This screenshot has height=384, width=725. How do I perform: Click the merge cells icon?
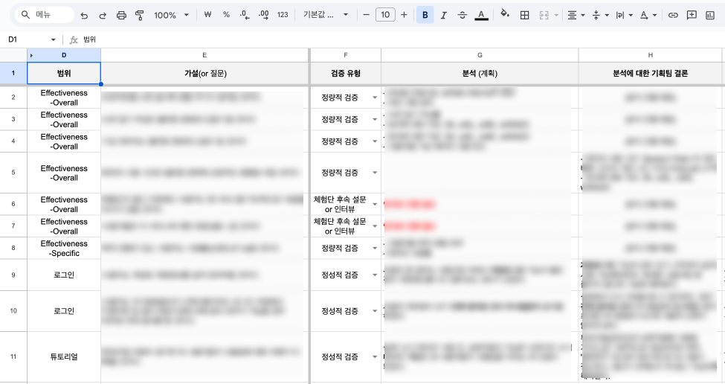coord(544,15)
